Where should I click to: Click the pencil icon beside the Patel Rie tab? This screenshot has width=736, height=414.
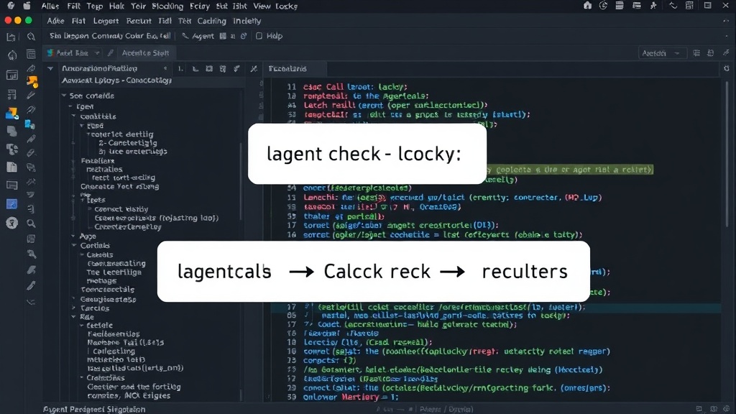coord(110,53)
